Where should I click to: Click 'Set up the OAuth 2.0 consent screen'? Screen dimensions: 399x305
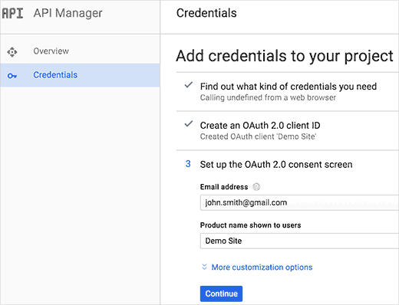[x=276, y=165]
